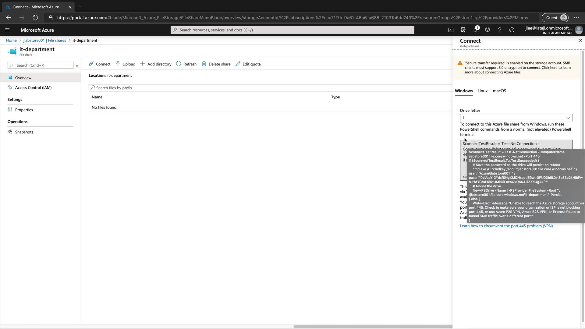Click the help question mark icon

500,30
